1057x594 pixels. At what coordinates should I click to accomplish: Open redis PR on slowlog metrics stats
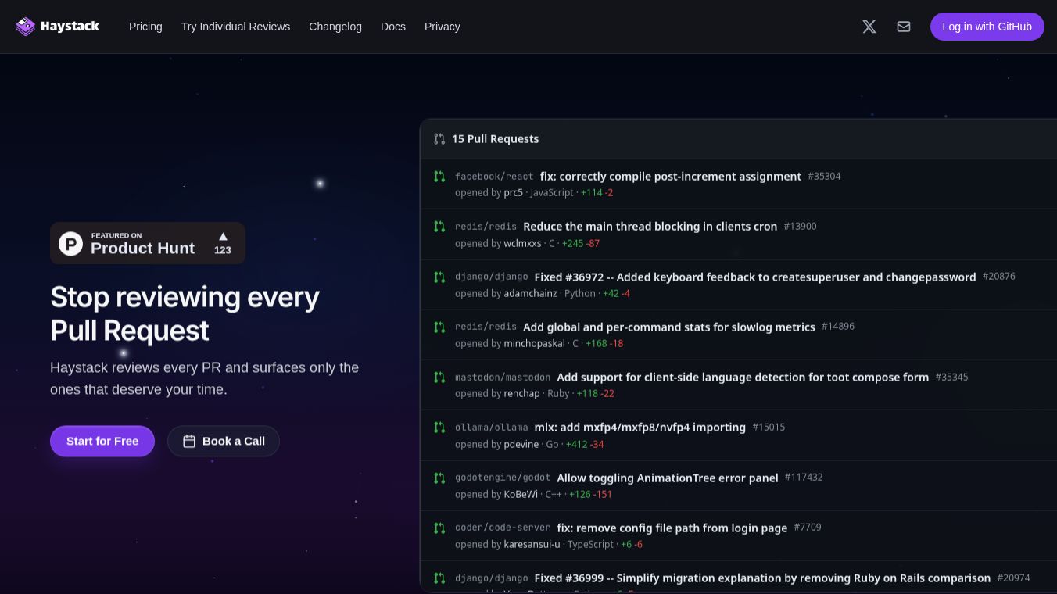click(669, 327)
